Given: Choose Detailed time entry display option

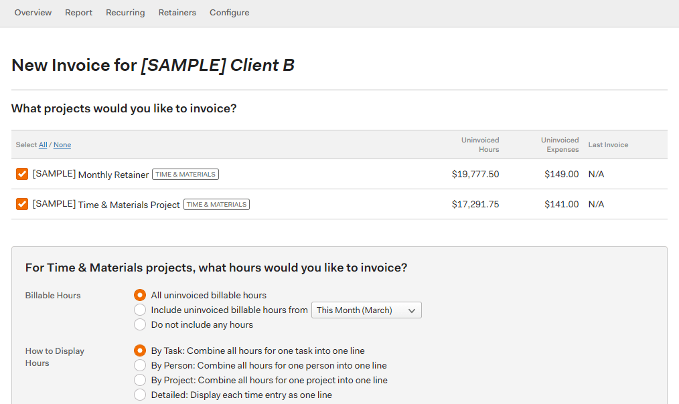Looking at the screenshot, I should tap(140, 395).
